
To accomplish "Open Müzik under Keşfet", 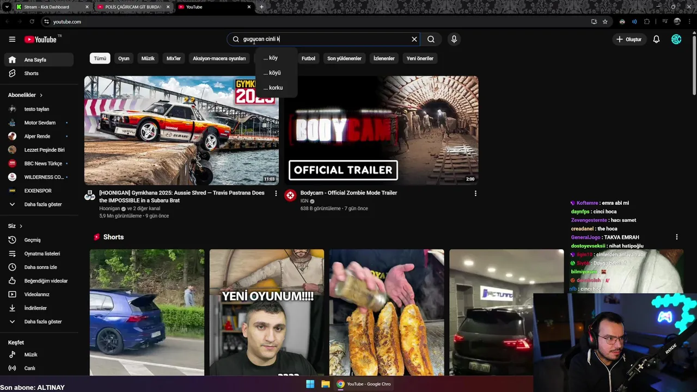I will pyautogui.click(x=38, y=354).
